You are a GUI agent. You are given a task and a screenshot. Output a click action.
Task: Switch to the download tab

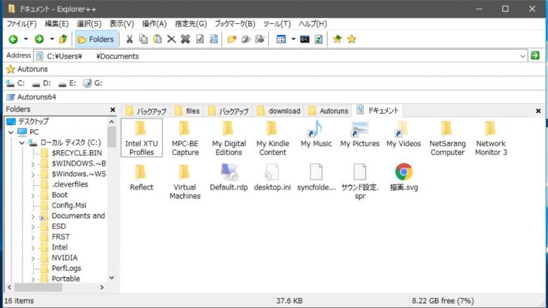click(279, 111)
